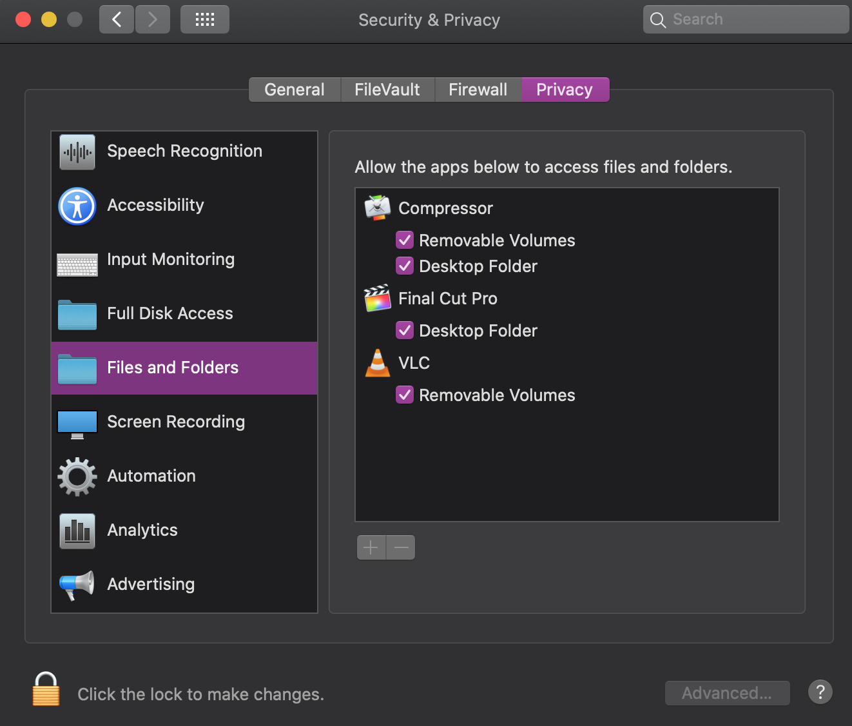Show all preferences with the grid icon
This screenshot has width=852, height=726.
click(205, 19)
